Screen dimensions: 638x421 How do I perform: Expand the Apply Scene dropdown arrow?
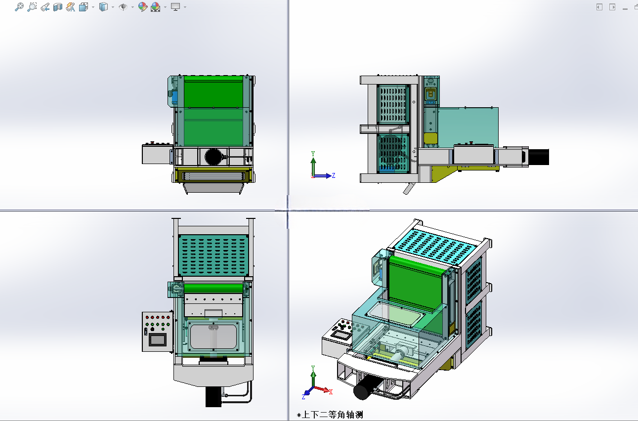pos(165,7)
